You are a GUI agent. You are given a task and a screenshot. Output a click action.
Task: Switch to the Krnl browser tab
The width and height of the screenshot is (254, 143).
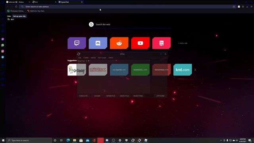tap(44, 2)
